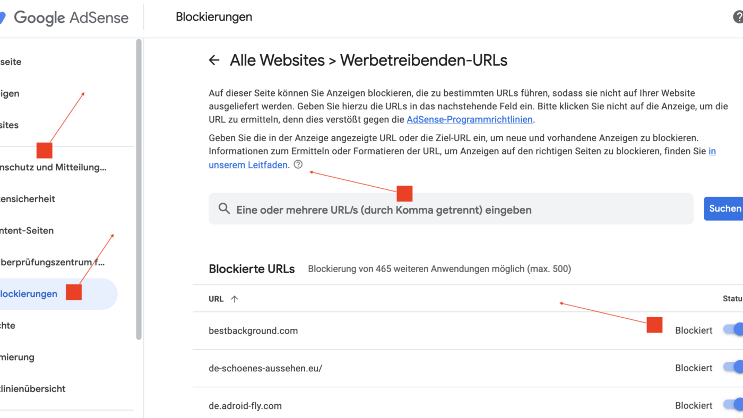Click the Blockierte URLs section heading
This screenshot has width=743, height=418.
(252, 269)
